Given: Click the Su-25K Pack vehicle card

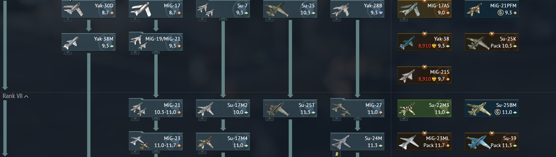Looking at the screenshot, I should coord(492,42).
